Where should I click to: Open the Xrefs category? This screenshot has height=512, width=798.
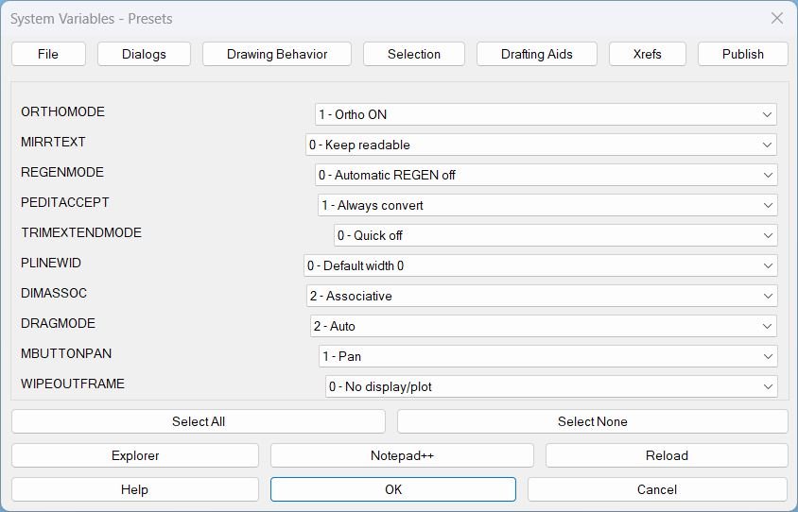tap(648, 54)
